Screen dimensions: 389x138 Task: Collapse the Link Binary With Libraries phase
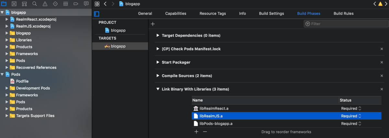tap(158, 89)
